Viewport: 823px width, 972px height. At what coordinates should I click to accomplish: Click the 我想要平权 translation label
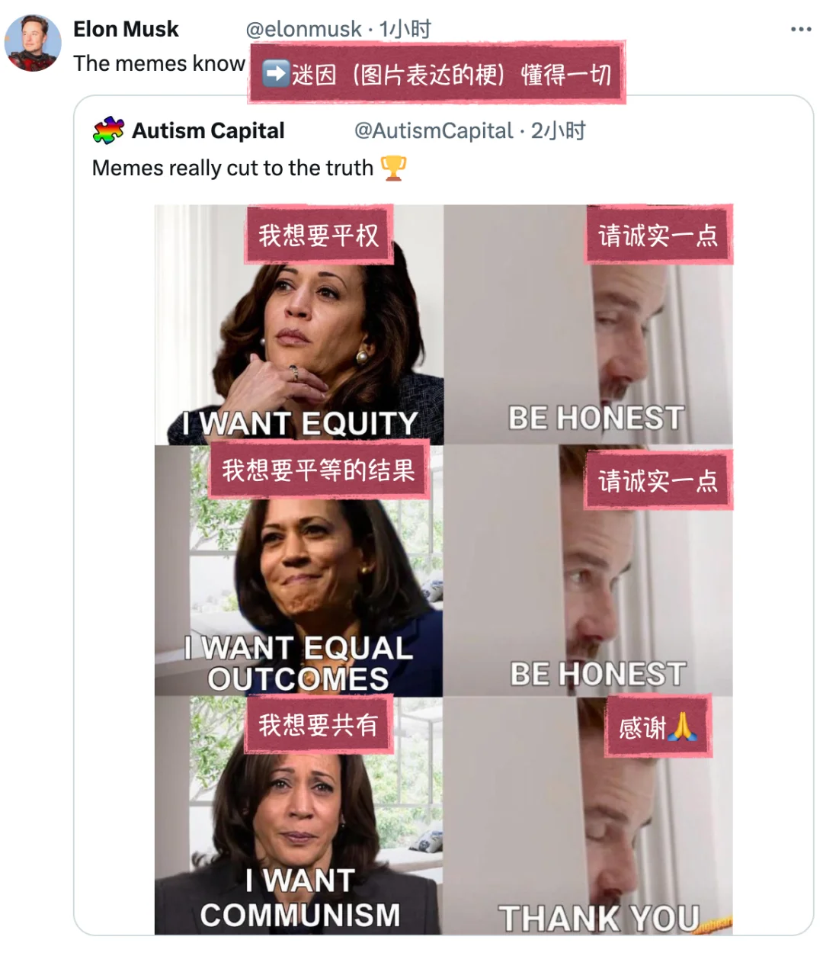click(319, 235)
